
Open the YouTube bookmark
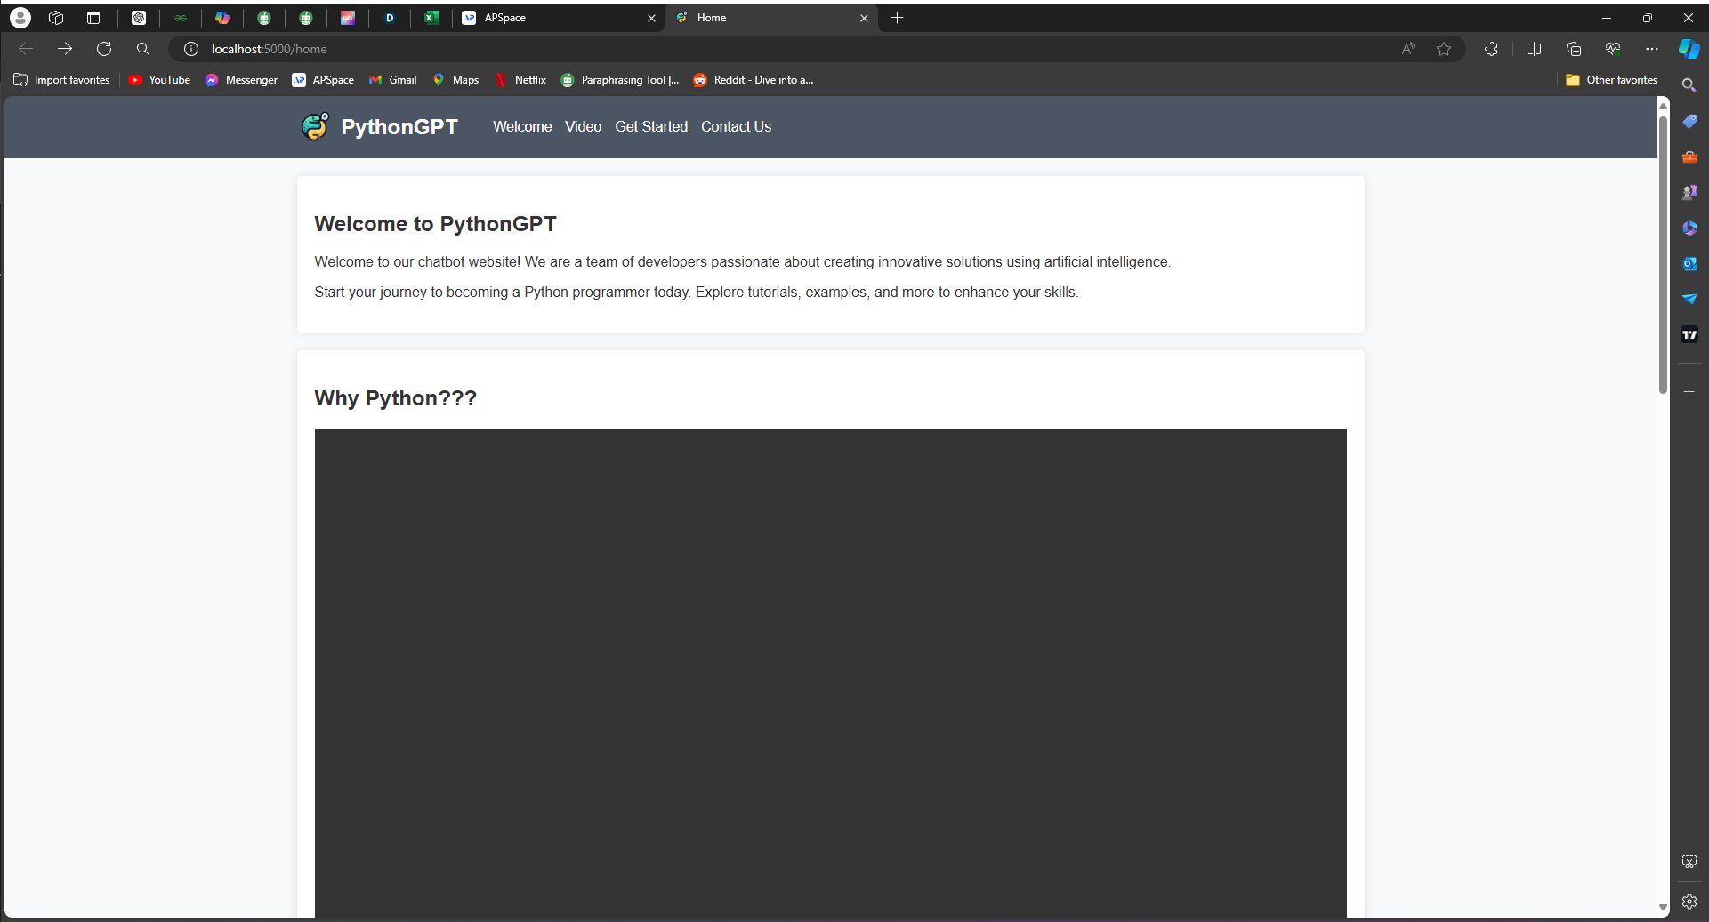(159, 80)
